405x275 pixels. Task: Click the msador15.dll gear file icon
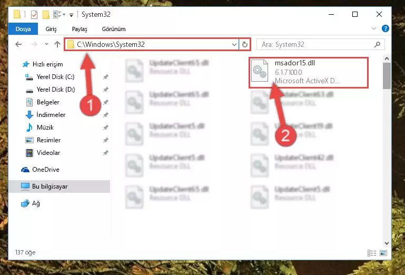(259, 71)
